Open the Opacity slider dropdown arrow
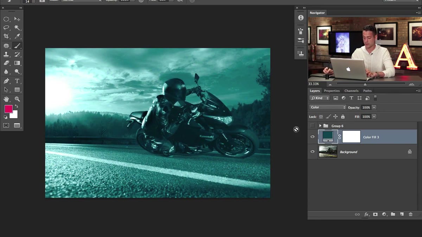Viewport: 422px width, 237px height. 374,107
